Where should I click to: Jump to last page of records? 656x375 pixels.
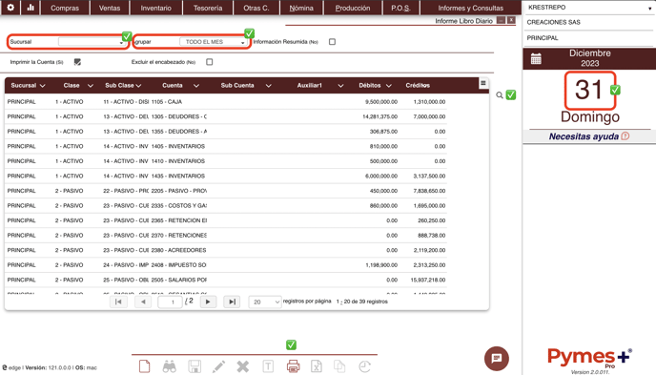[233, 302]
